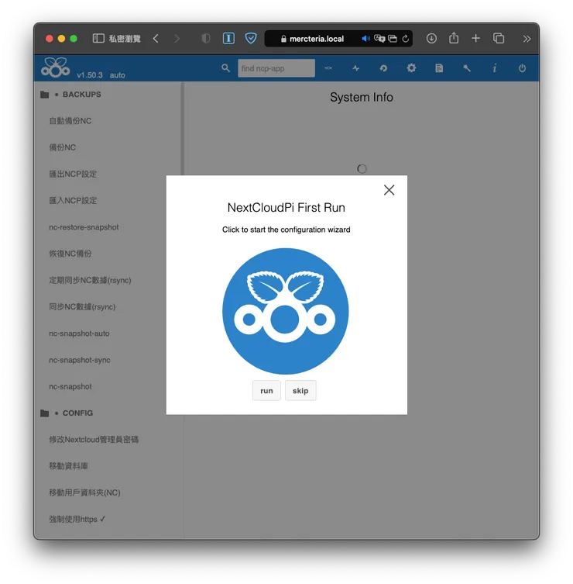Open 匯出NCP設定 item
This screenshot has height=584, width=573.
click(x=73, y=174)
